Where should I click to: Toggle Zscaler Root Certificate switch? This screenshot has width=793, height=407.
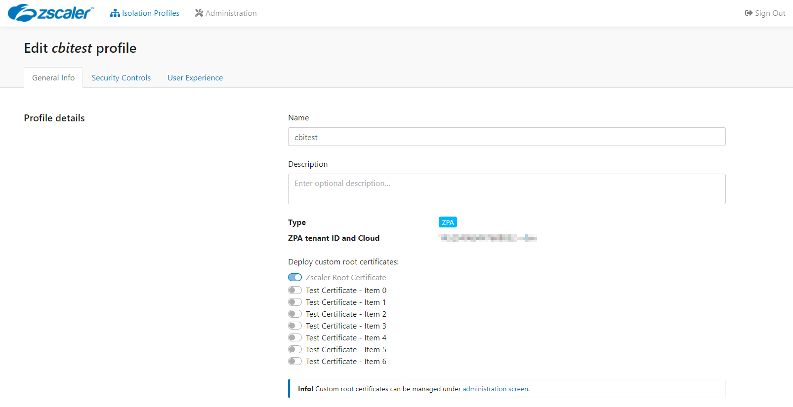coord(295,278)
